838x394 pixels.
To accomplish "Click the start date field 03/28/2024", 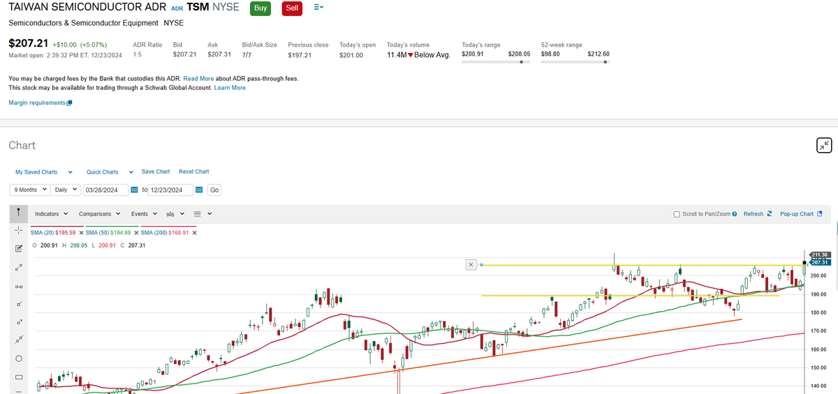I will [105, 190].
